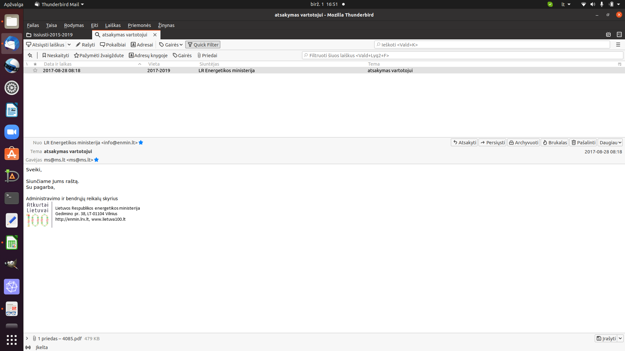Click the Atsiųsti laiškus button

click(45, 45)
